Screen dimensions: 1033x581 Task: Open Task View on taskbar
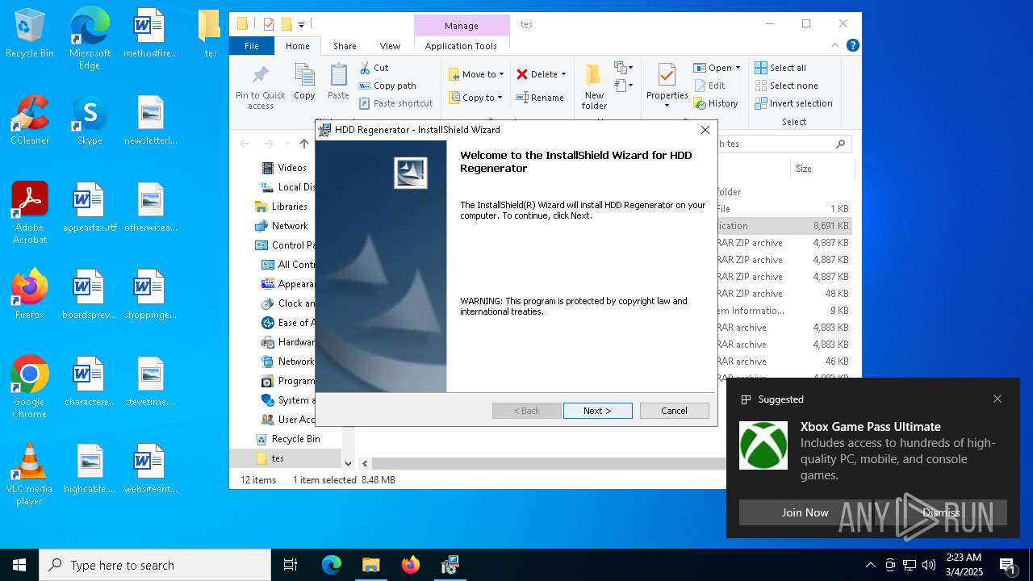[x=291, y=565]
